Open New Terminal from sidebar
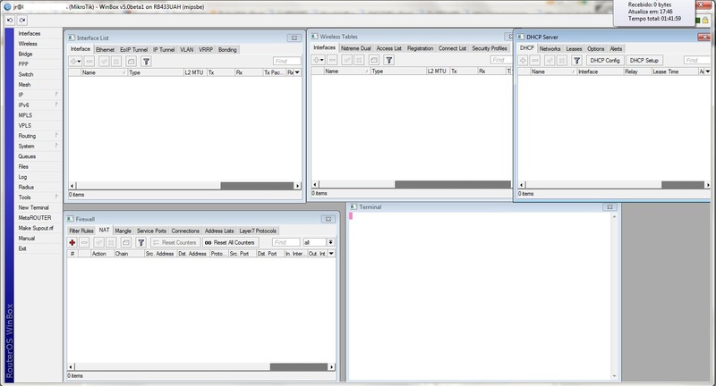The height and width of the screenshot is (386, 716). tap(33, 207)
